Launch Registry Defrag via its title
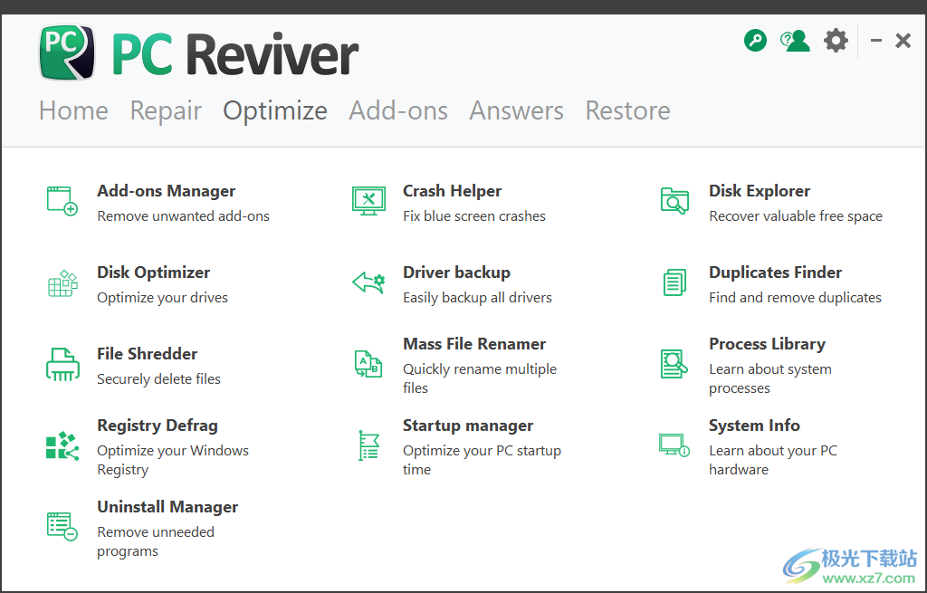 coord(158,426)
